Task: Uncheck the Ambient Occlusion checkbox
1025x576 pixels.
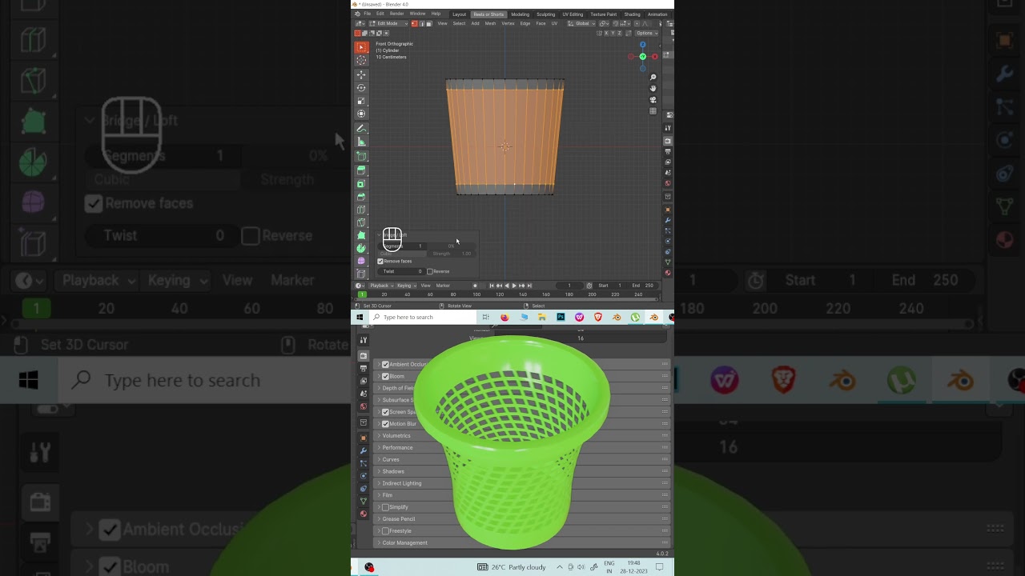Action: pyautogui.click(x=385, y=365)
